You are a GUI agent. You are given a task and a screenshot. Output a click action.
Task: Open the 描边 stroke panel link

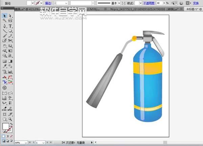pos(48,3)
